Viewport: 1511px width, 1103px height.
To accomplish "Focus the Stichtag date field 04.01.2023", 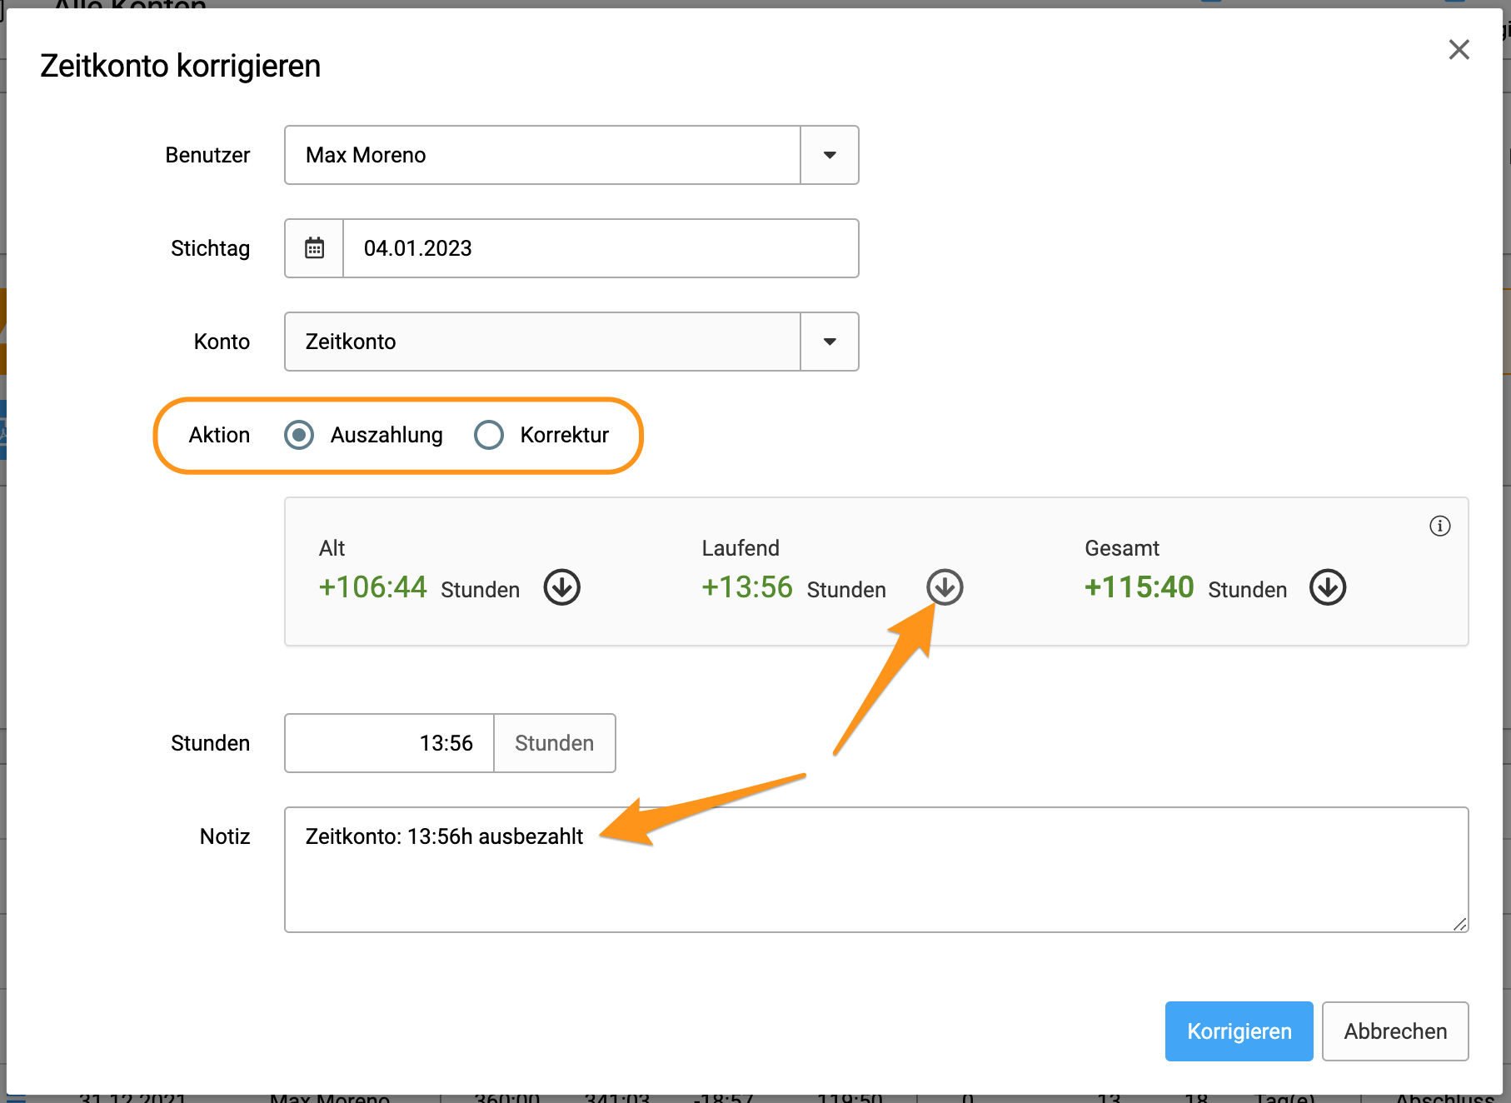I will tap(601, 248).
